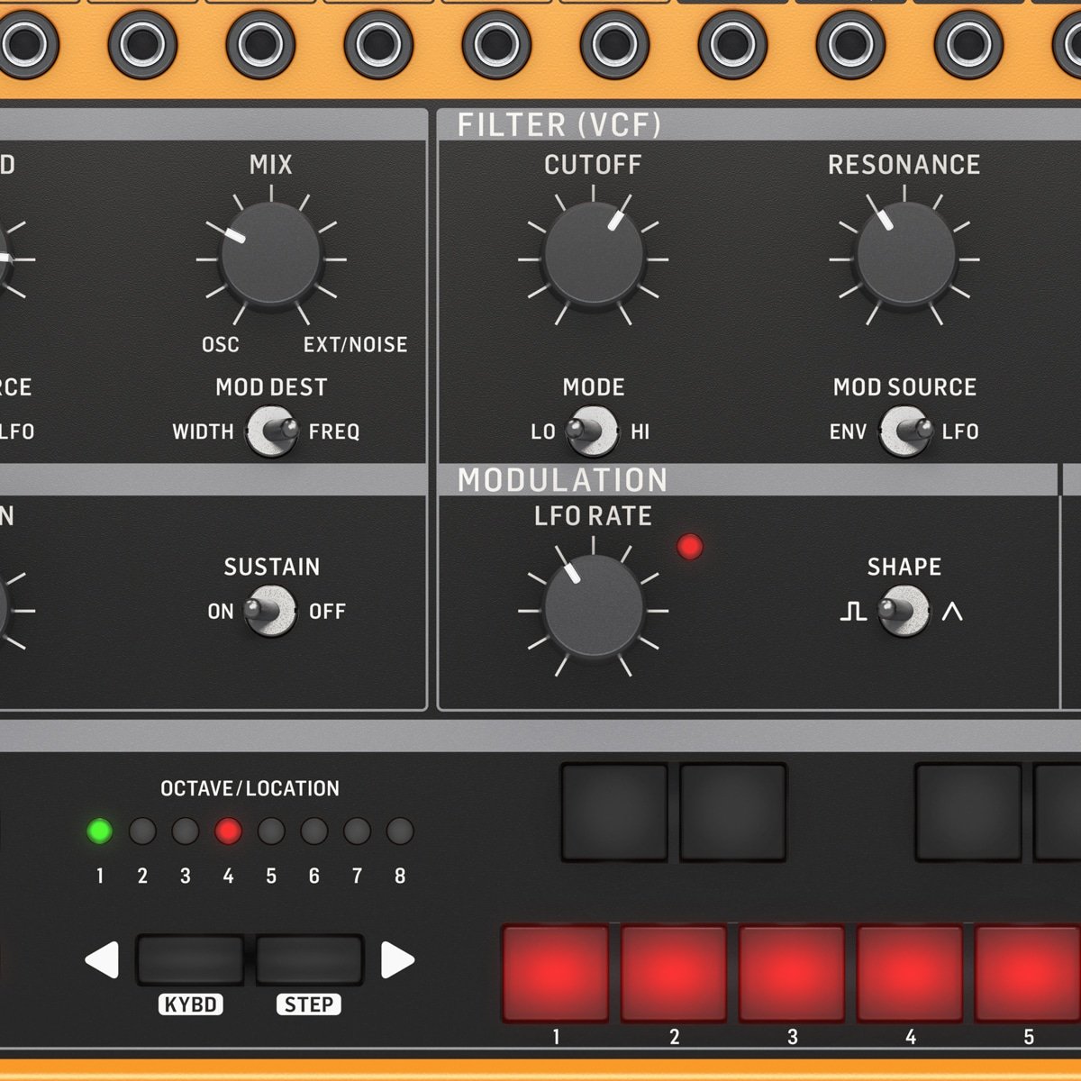Image resolution: width=1081 pixels, height=1081 pixels.
Task: Click the RESONANCE knob
Action: [904, 255]
